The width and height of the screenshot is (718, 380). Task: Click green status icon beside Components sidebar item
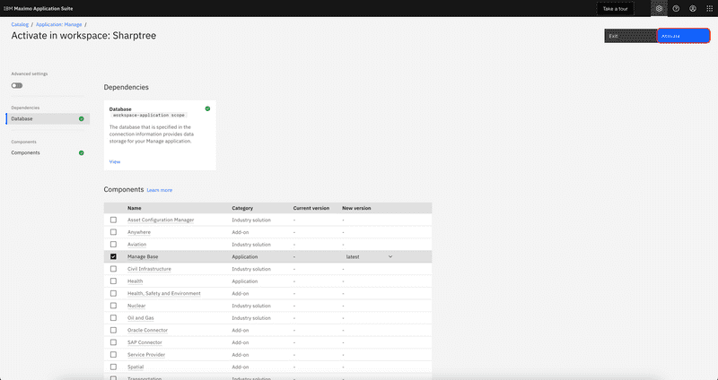pyautogui.click(x=81, y=152)
